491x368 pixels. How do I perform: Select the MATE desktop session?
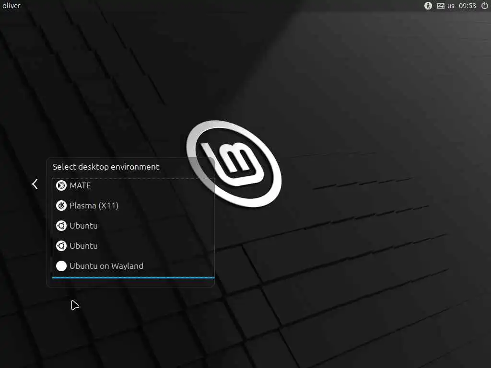point(133,185)
